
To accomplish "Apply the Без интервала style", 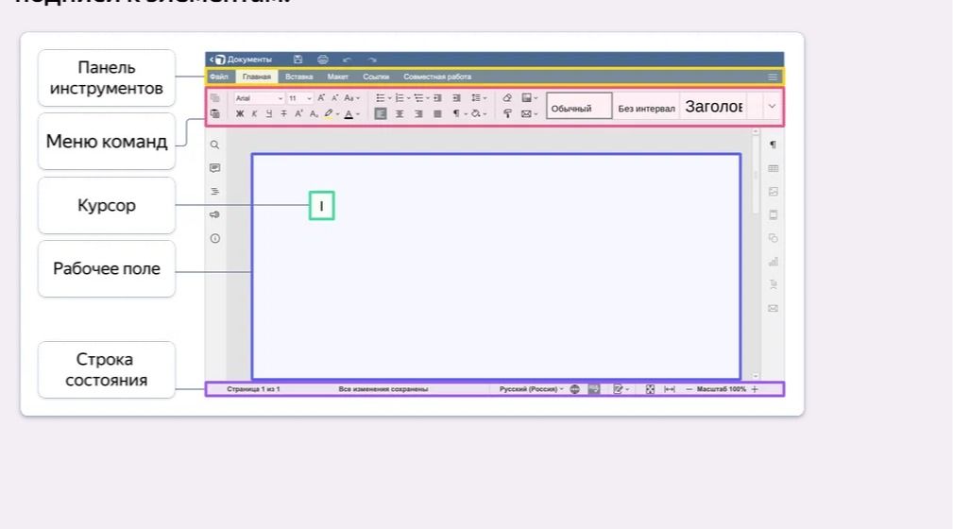I will [646, 109].
